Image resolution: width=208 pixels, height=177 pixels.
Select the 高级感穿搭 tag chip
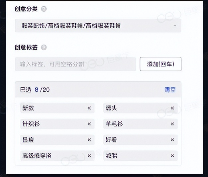[37, 156]
